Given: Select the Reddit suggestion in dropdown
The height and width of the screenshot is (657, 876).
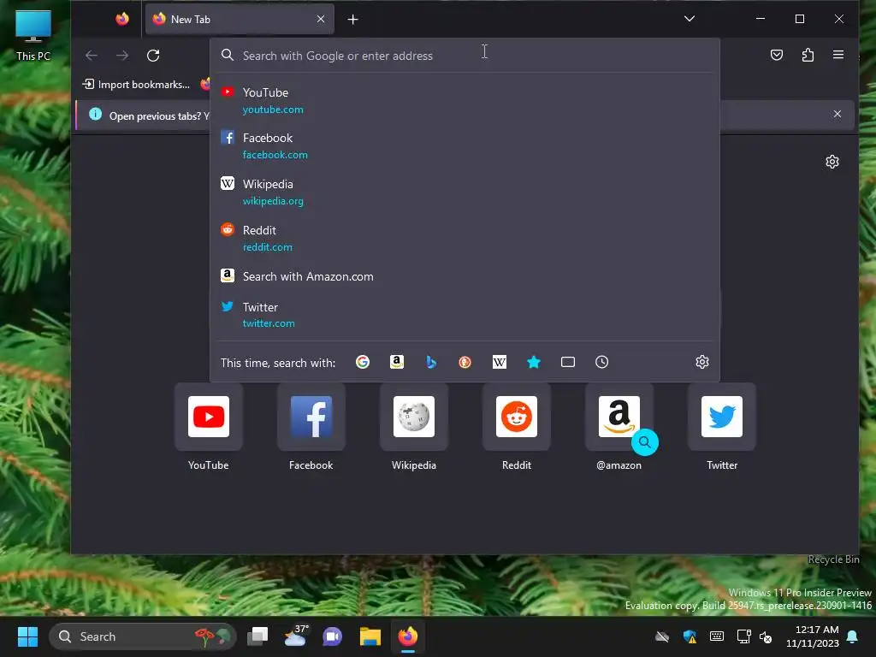Looking at the screenshot, I should click(x=465, y=238).
